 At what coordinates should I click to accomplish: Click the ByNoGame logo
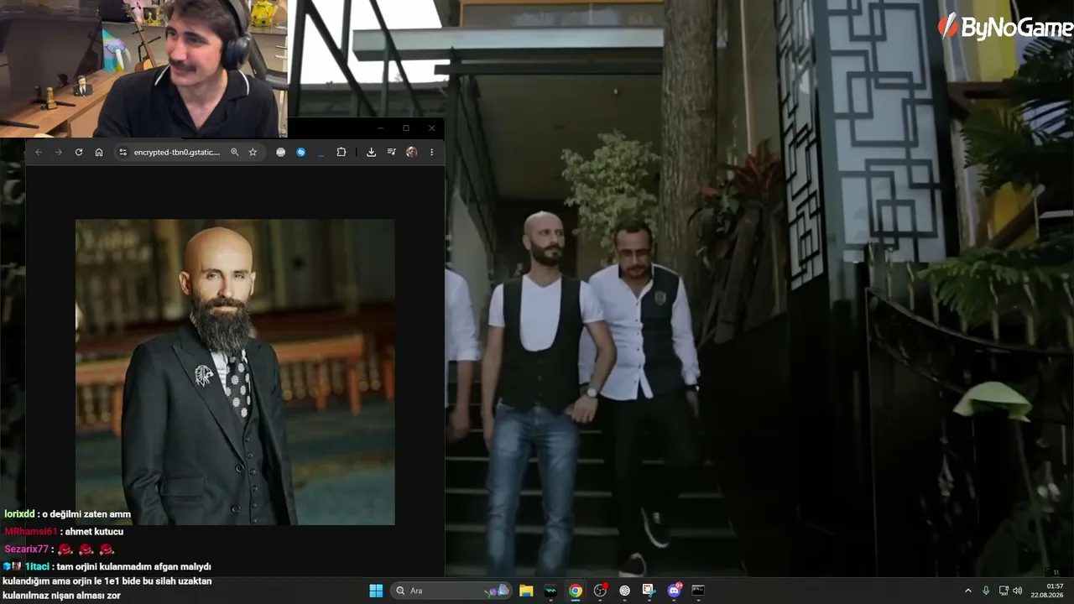pyautogui.click(x=1004, y=27)
